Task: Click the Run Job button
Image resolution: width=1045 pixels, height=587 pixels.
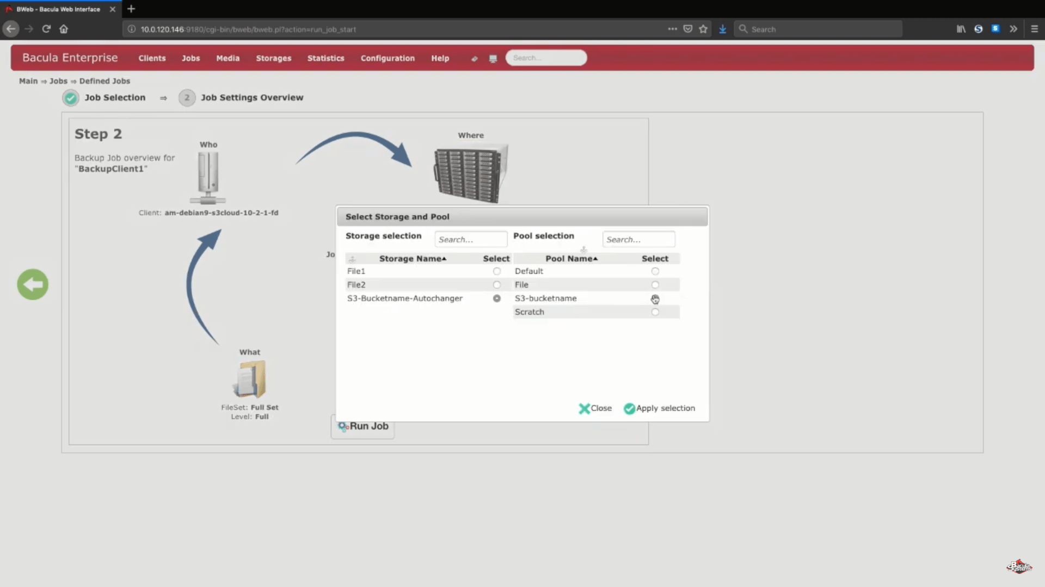Action: 362,426
